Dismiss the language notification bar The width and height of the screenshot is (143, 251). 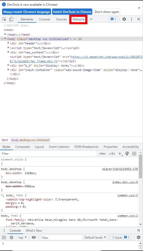[139, 8]
